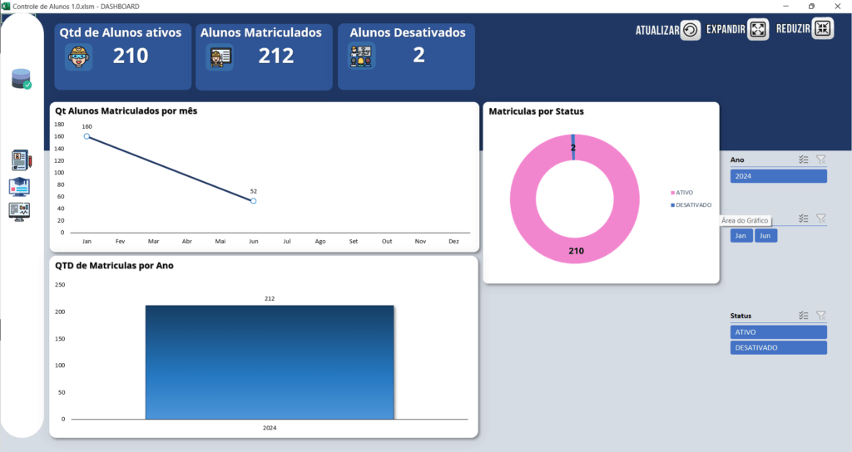Image resolution: width=852 pixels, height=452 pixels.
Task: Click the 2024 axis label under the bar
Action: pyautogui.click(x=270, y=428)
